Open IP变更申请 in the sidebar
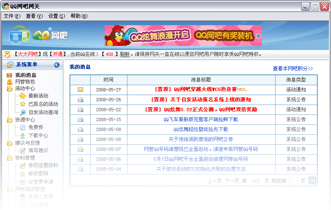This screenshot has width=331, height=210. 41,182
